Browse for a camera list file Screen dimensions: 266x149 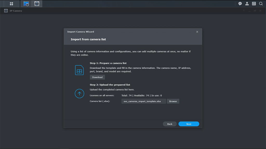[173, 101]
